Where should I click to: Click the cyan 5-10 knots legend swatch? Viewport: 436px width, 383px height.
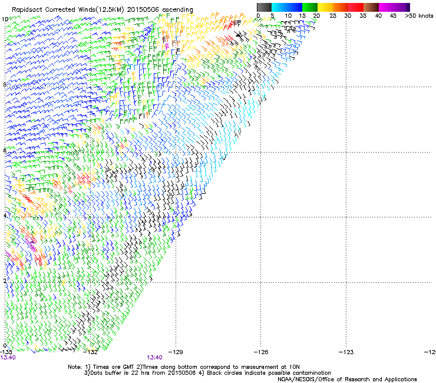click(x=279, y=7)
